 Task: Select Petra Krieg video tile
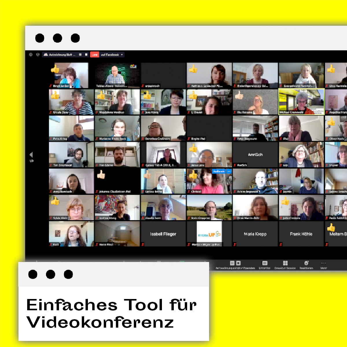coord(71,128)
